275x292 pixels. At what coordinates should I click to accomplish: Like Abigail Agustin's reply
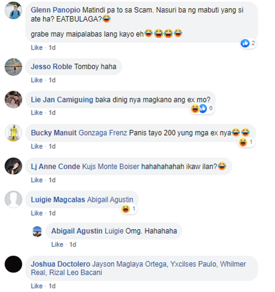(57, 244)
